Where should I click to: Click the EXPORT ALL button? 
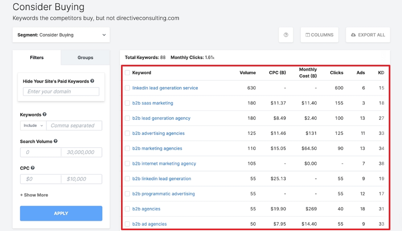(368, 35)
